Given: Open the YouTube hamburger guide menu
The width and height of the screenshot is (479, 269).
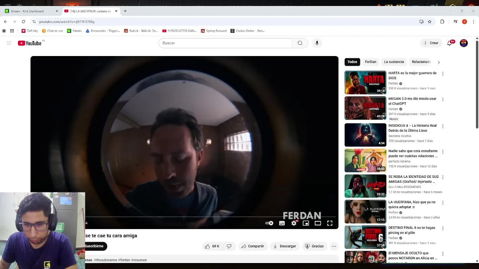Looking at the screenshot, I should 9,43.
